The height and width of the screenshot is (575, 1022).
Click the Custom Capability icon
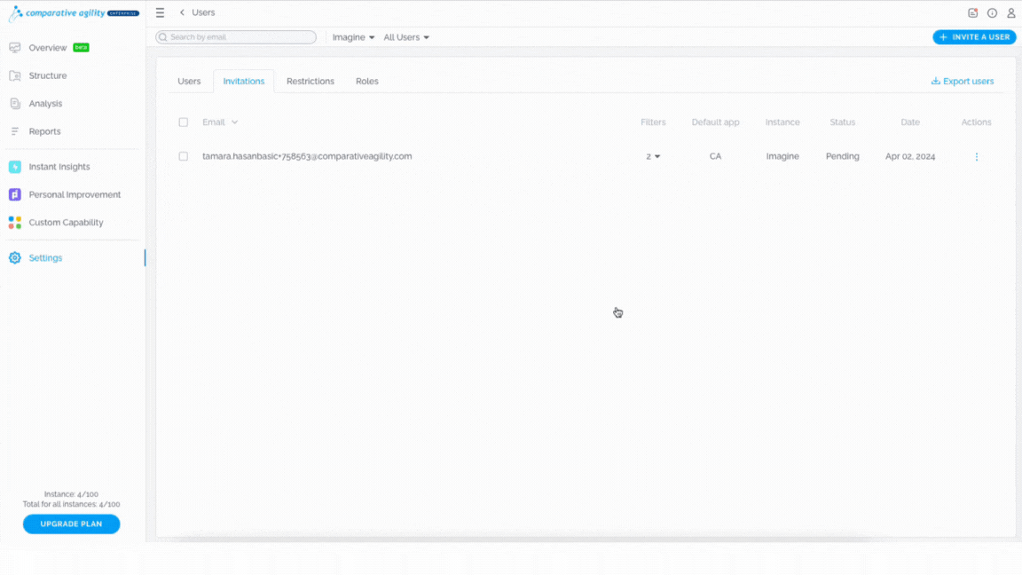(15, 223)
